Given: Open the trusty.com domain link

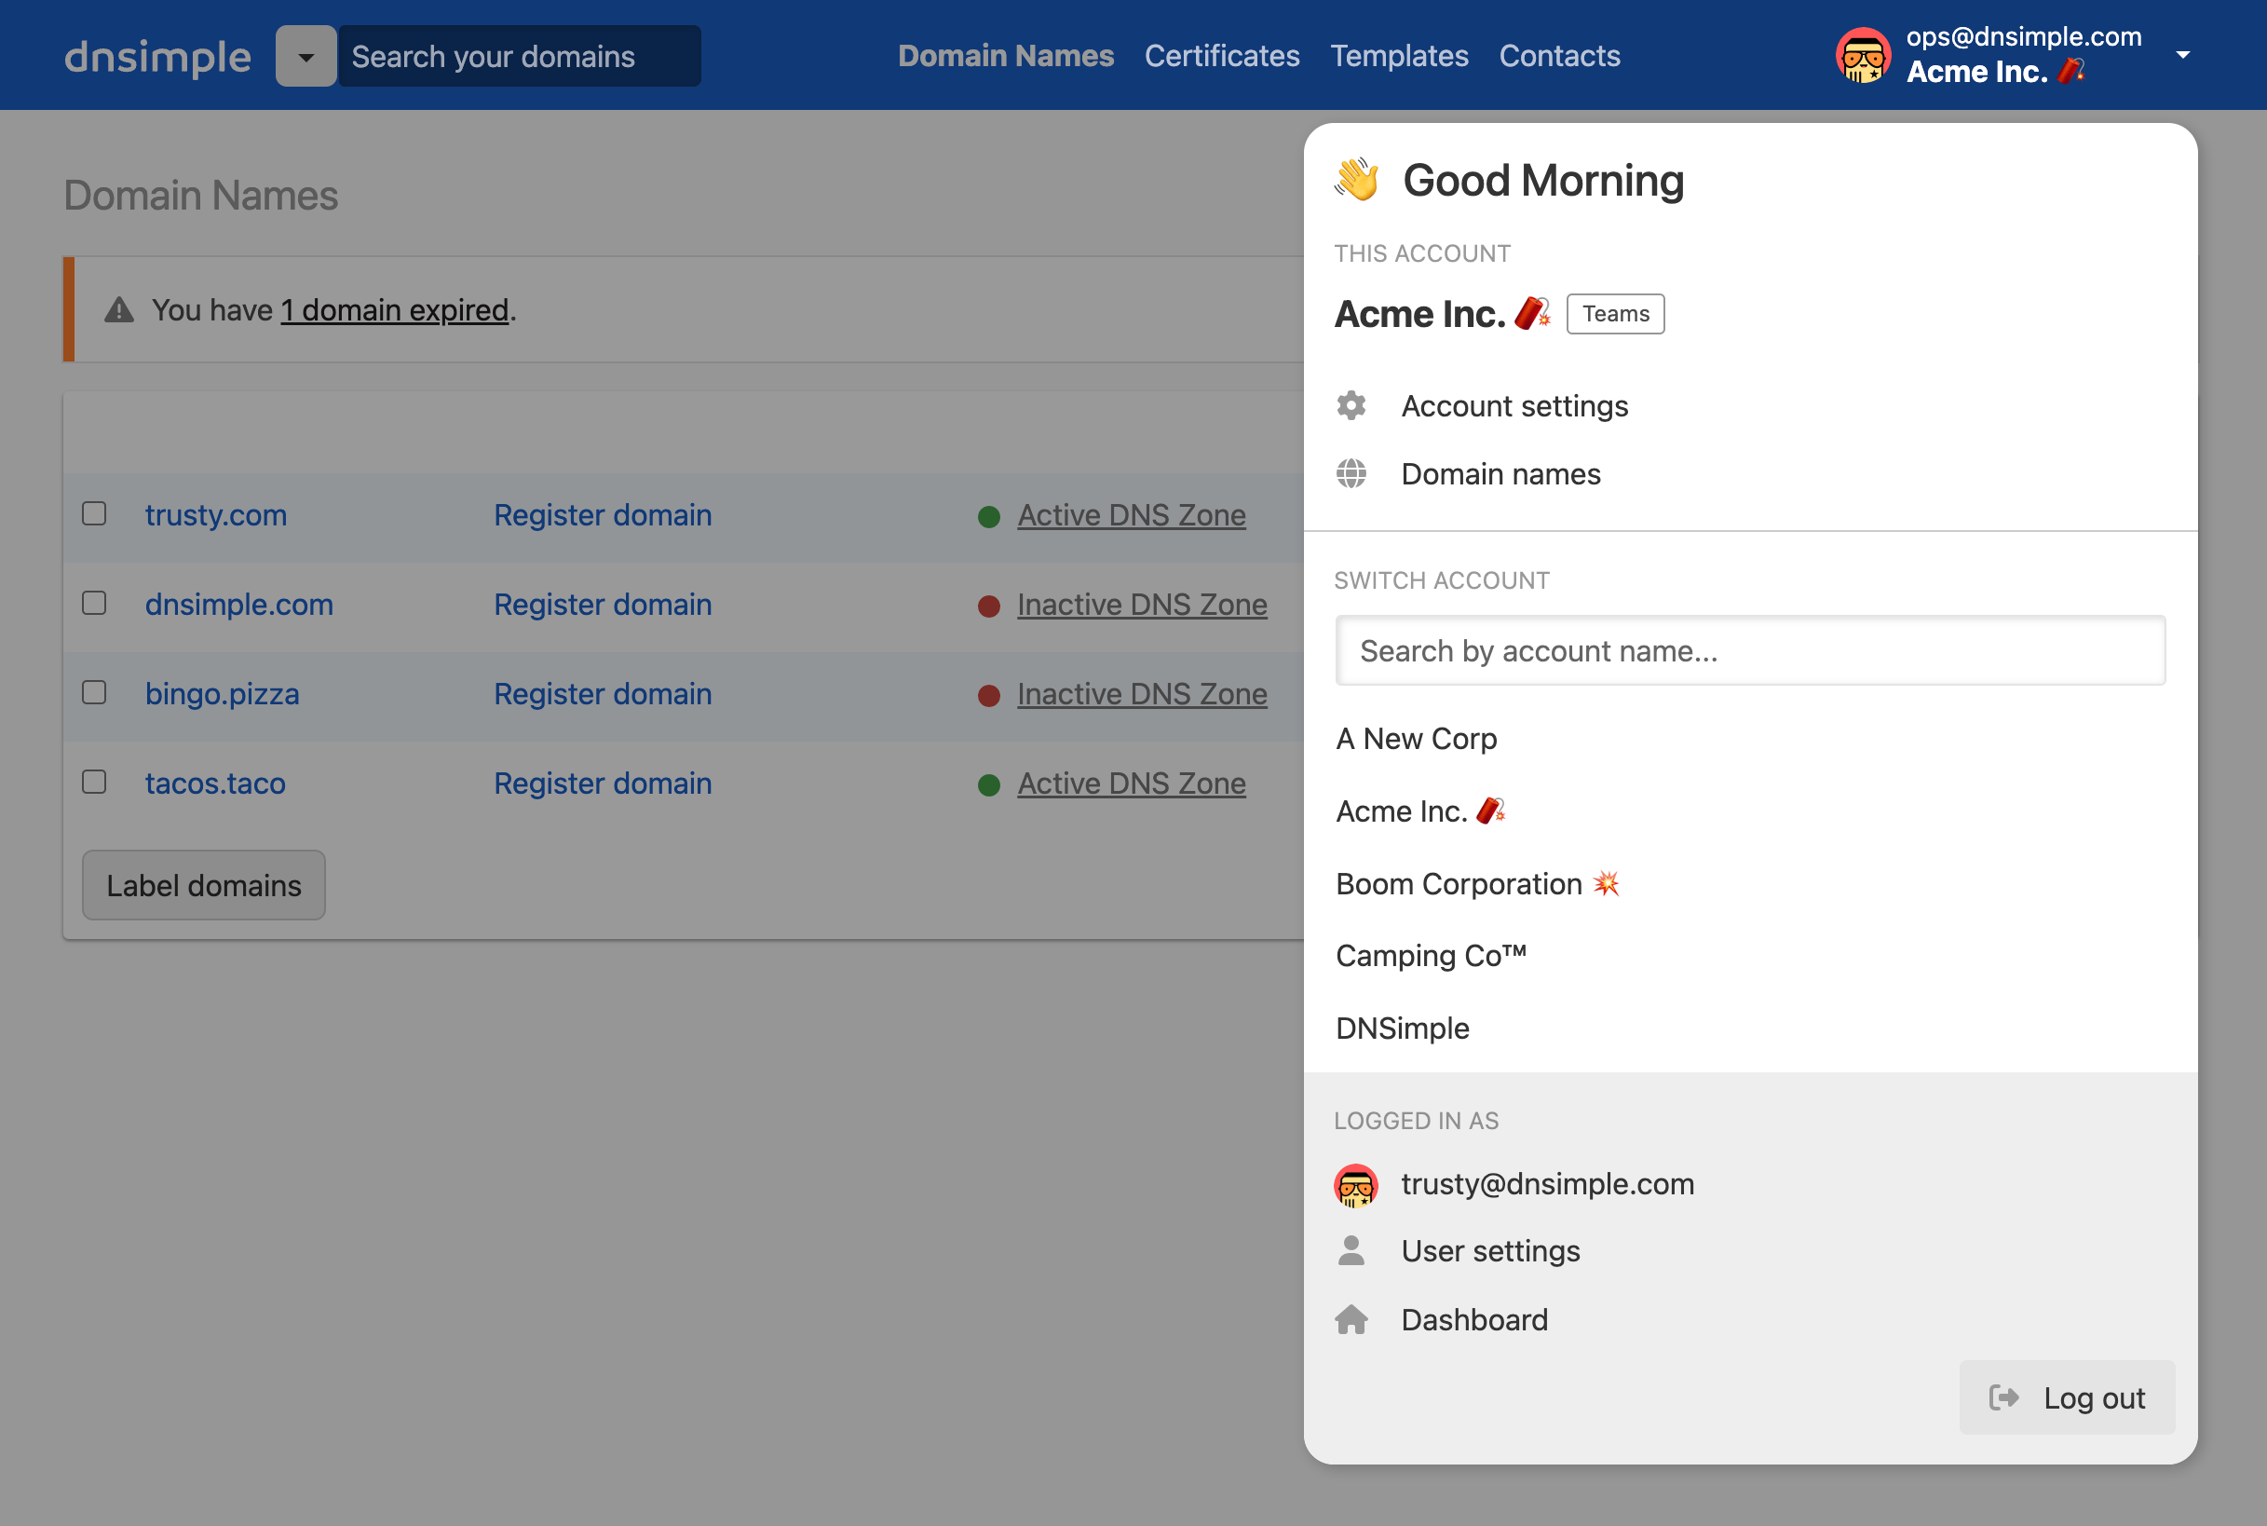Looking at the screenshot, I should tap(216, 515).
